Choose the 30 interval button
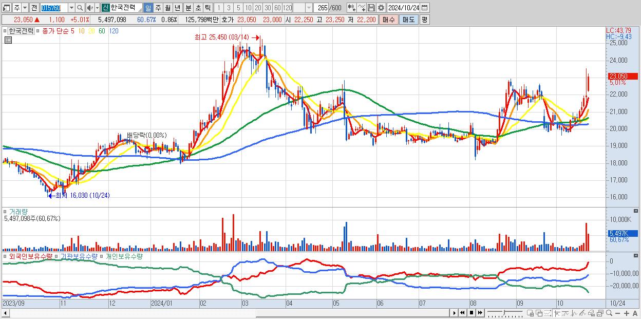Image resolution: width=641 pixels, height=319 pixels. click(x=268, y=8)
